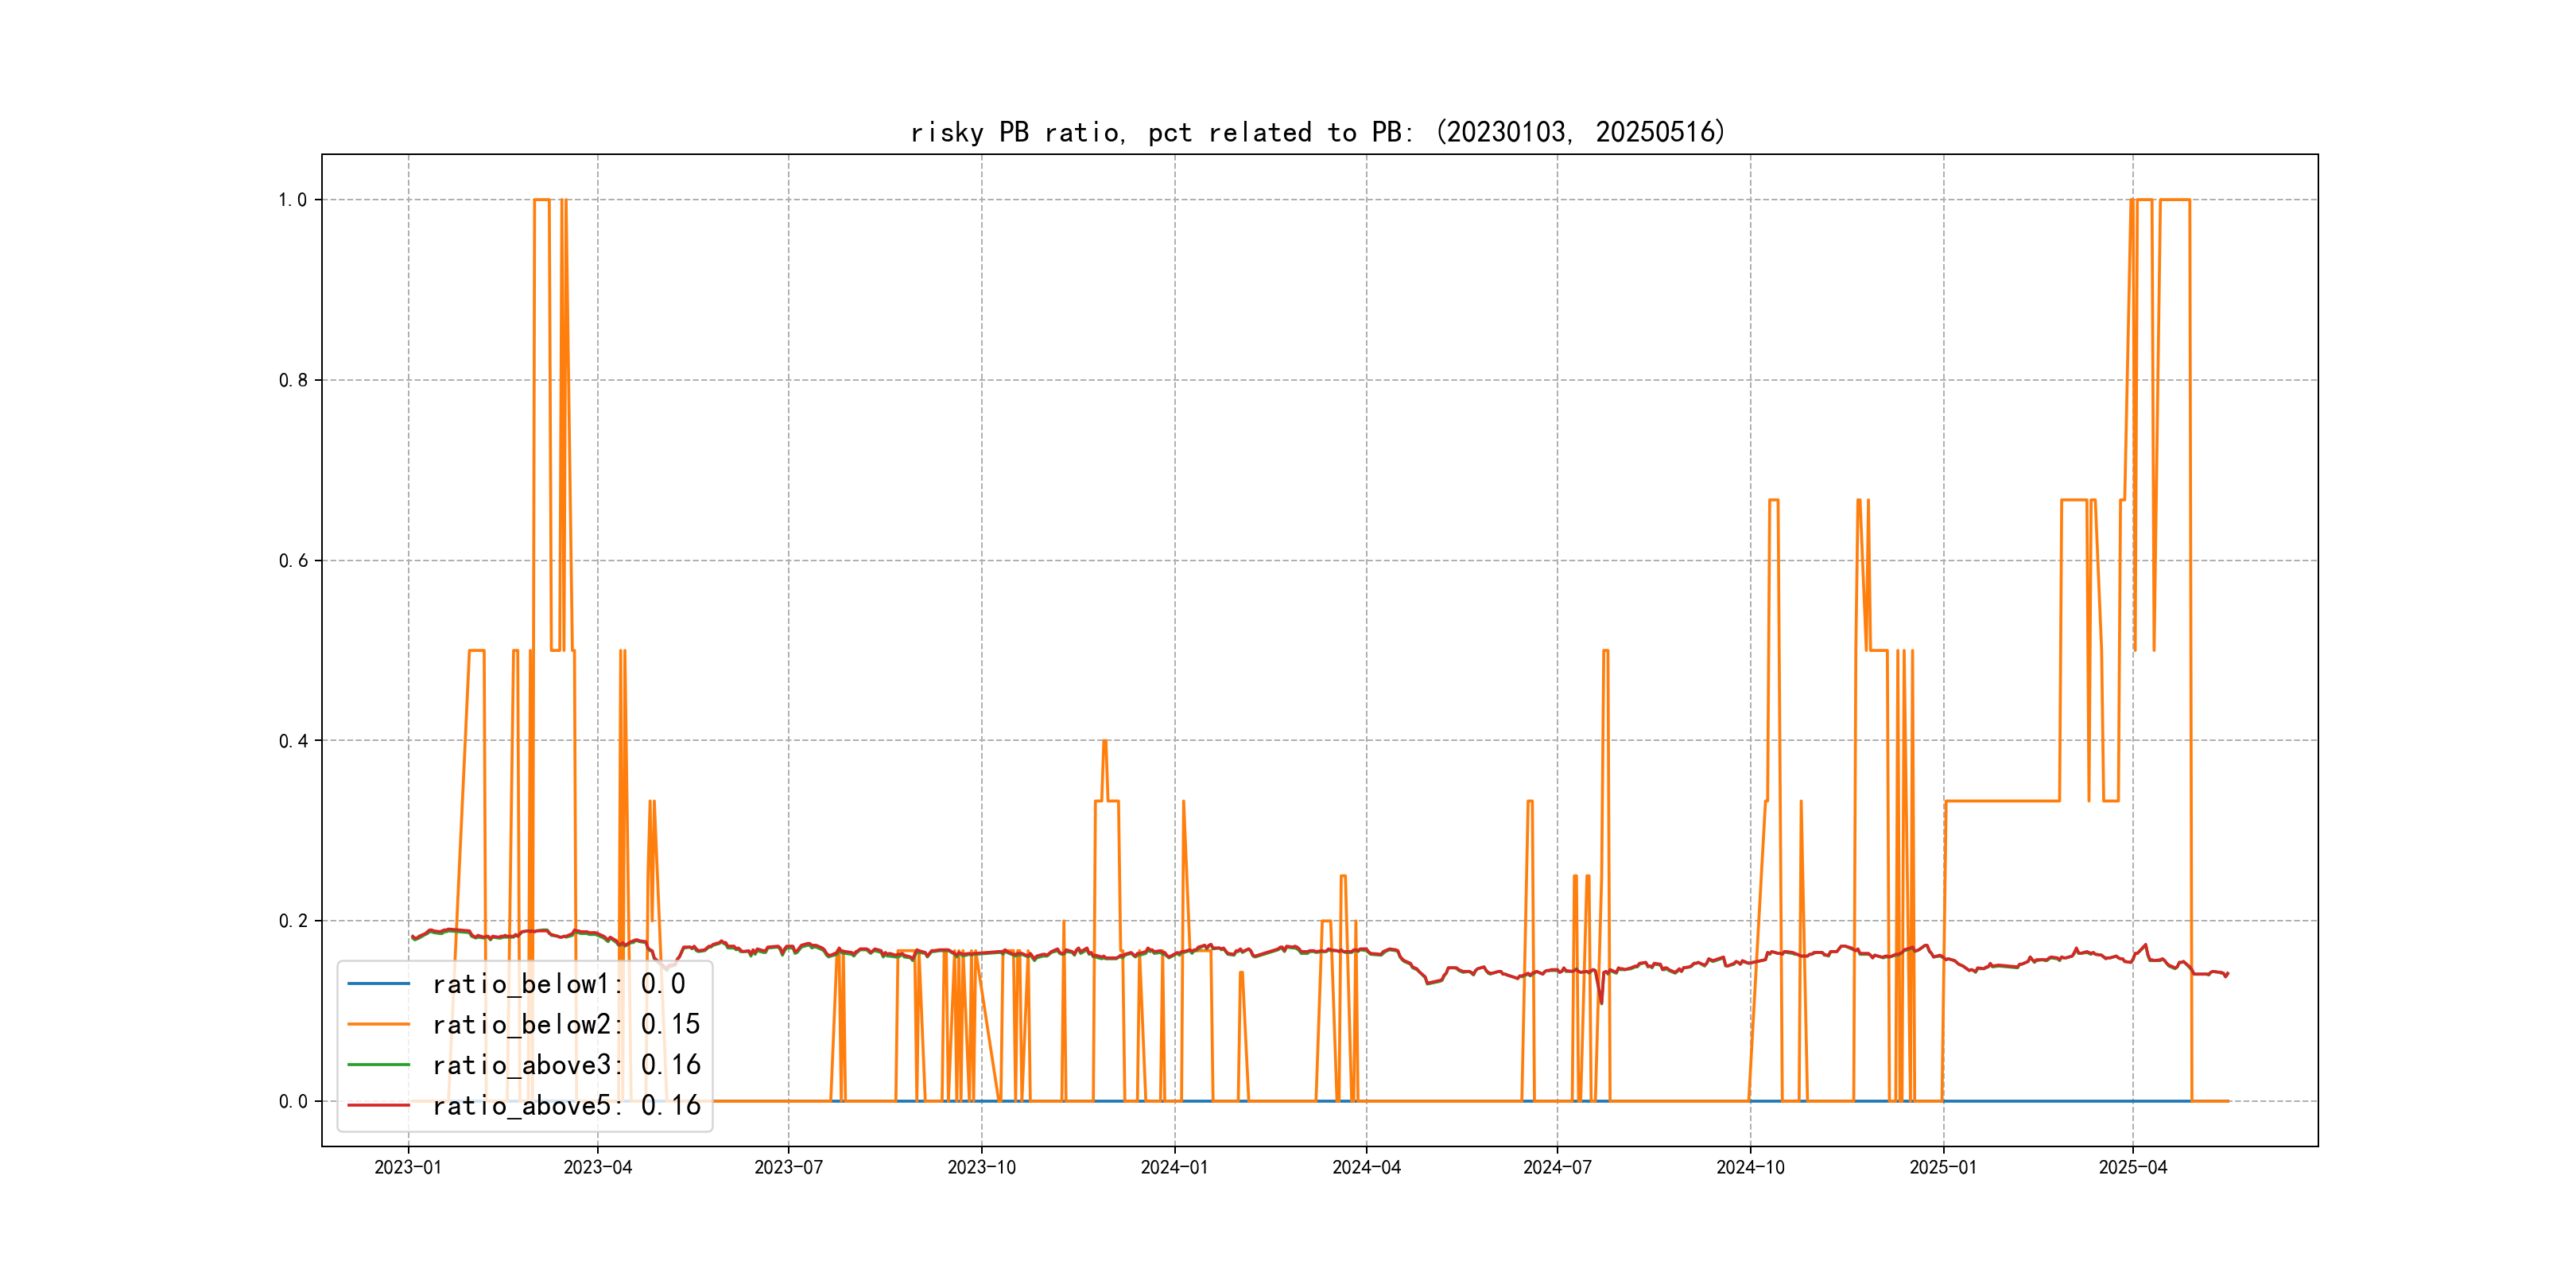Select the 'ratio_above3: 0.16' legend label
Screen dimensions: 2576x1288
click(x=566, y=1065)
